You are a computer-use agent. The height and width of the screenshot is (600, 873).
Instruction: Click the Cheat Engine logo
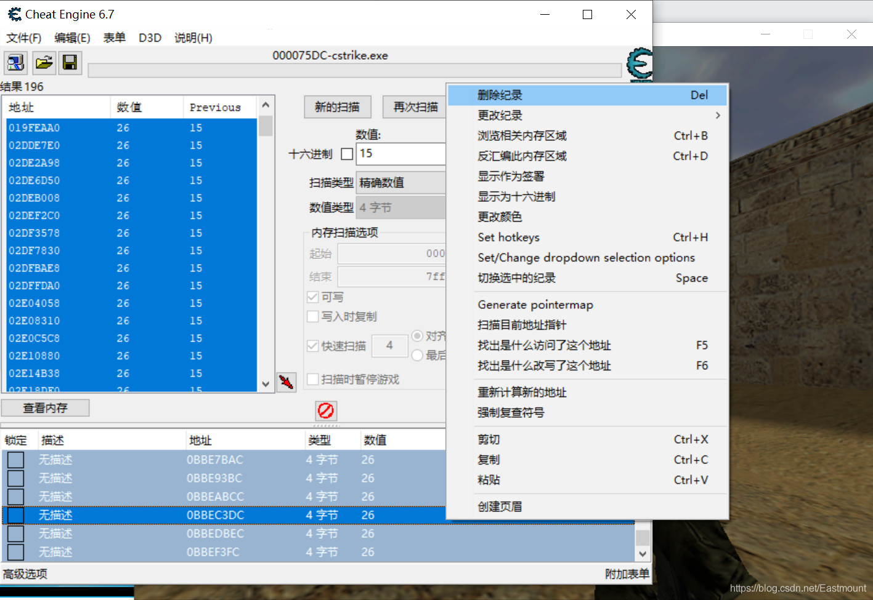tap(640, 65)
